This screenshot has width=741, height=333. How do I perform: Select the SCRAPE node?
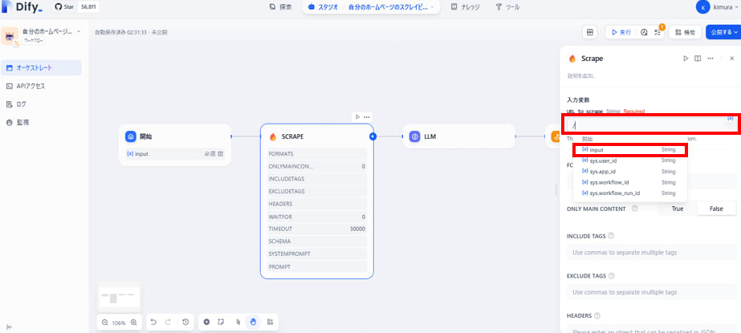pyautogui.click(x=316, y=201)
